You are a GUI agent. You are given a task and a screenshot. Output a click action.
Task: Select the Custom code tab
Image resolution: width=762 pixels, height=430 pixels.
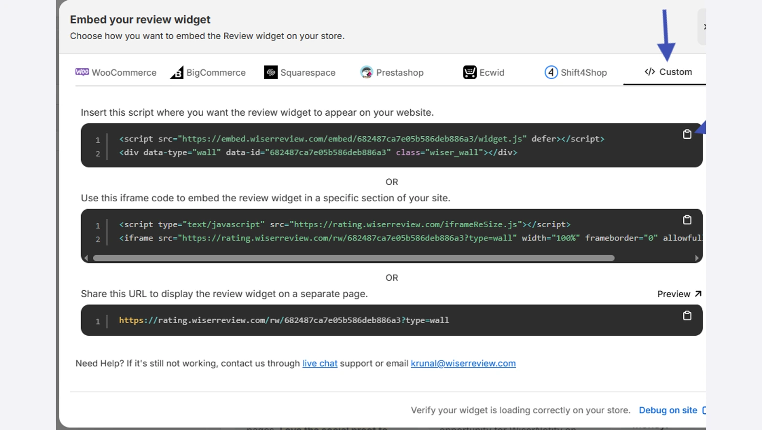click(668, 72)
